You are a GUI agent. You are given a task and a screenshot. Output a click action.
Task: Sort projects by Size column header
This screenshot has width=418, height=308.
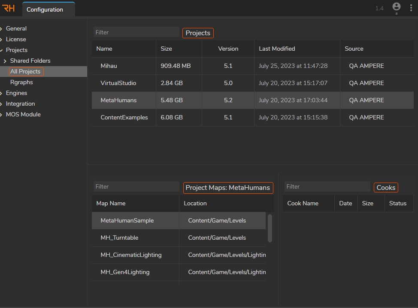point(166,49)
